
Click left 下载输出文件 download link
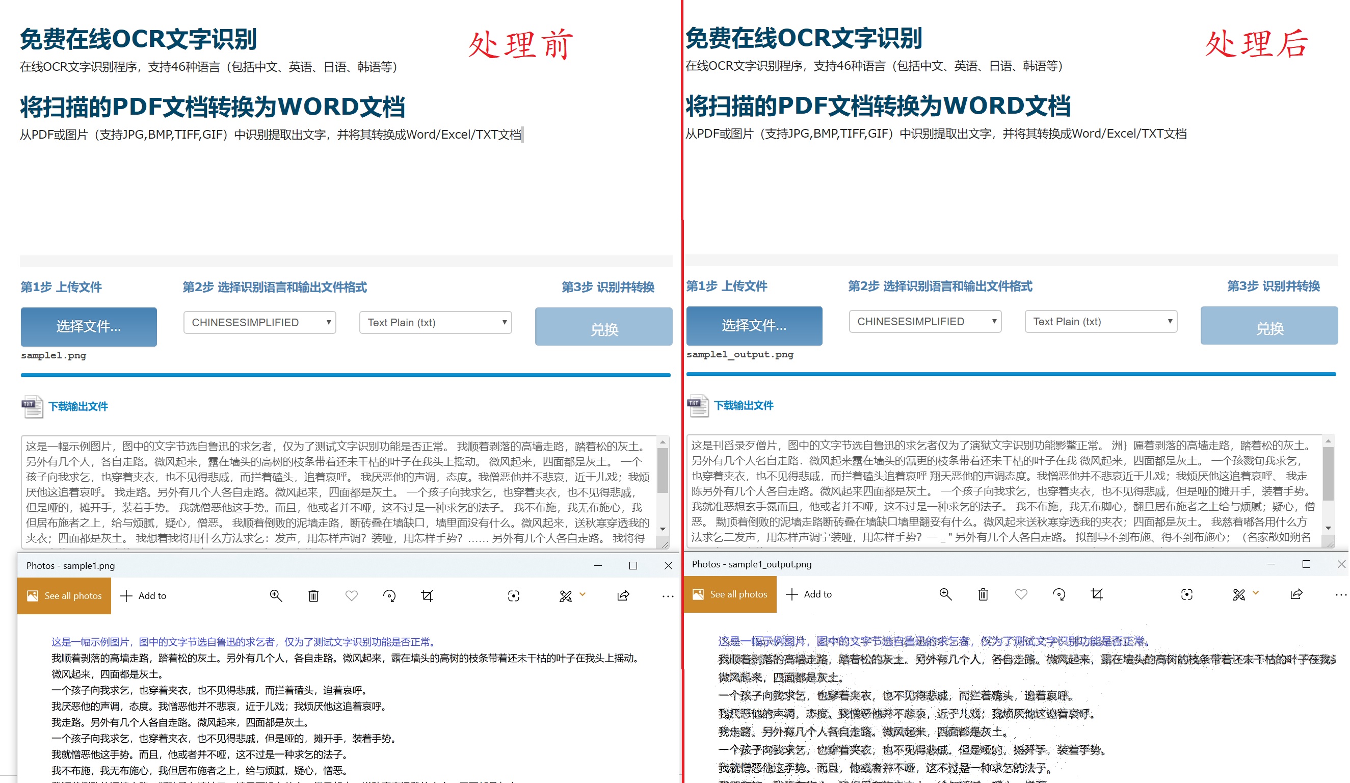[x=78, y=406]
